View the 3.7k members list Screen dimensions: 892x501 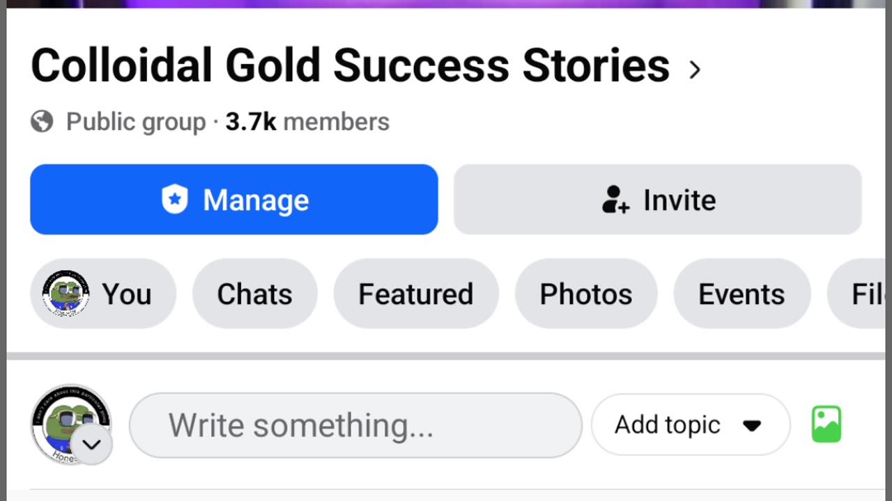tap(307, 122)
